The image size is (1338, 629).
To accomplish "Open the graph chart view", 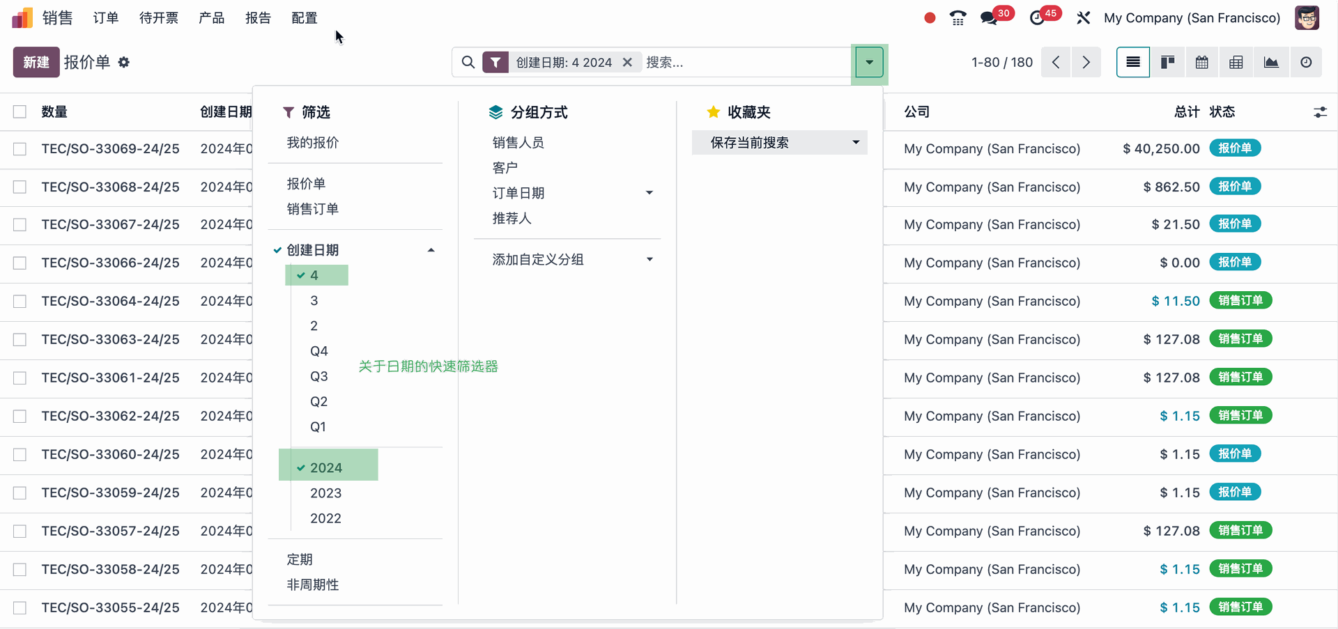I will click(1270, 63).
